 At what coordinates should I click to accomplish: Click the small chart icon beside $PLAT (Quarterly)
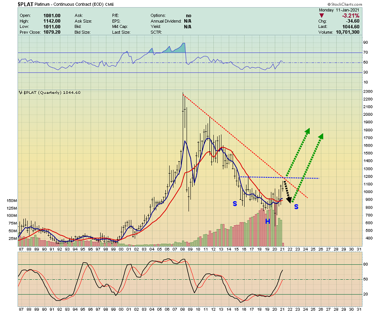point(20,92)
